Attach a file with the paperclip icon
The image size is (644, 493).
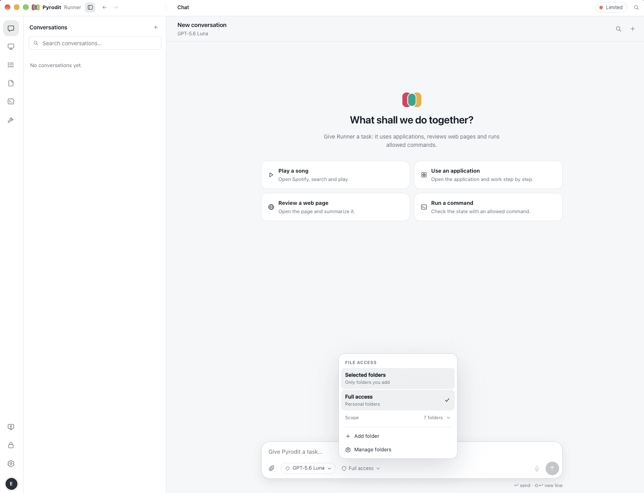tap(271, 468)
